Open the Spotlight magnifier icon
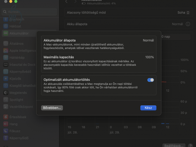 point(6,100)
